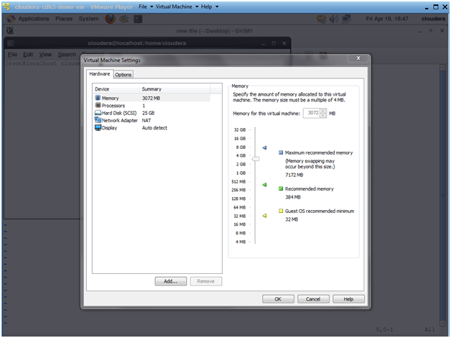
Task: Click the cloudera user name in the panel
Action: pyautogui.click(x=433, y=19)
